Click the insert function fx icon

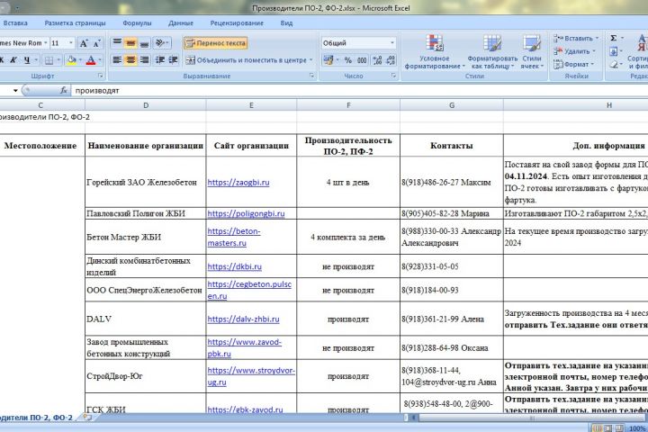pos(64,90)
